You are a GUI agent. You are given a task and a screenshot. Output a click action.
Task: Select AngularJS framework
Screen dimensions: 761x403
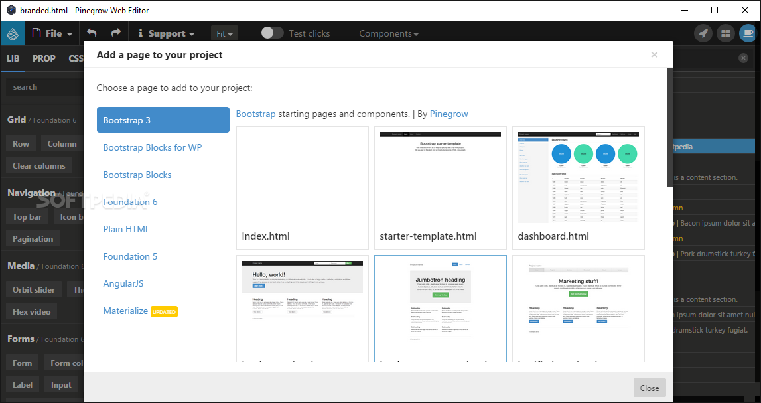tap(123, 283)
